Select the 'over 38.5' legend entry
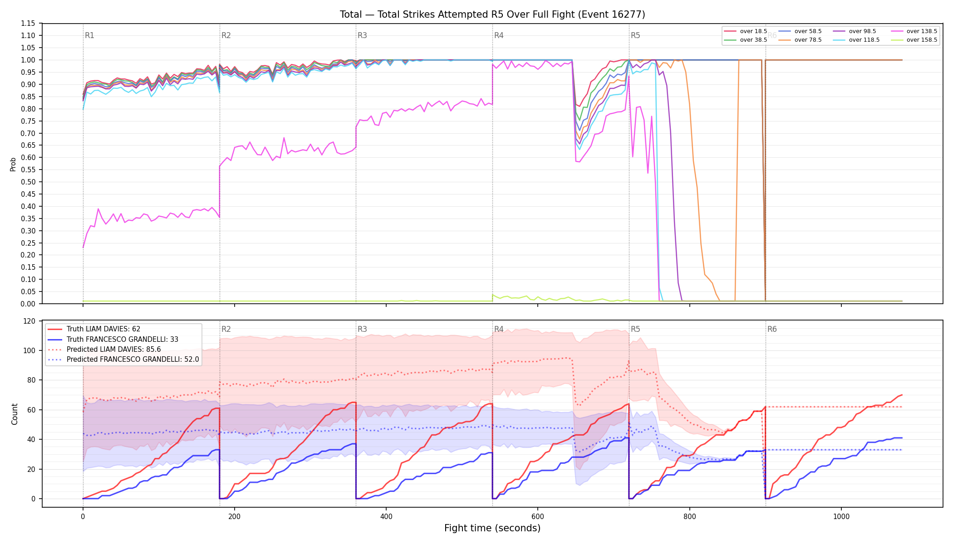 tap(746, 40)
